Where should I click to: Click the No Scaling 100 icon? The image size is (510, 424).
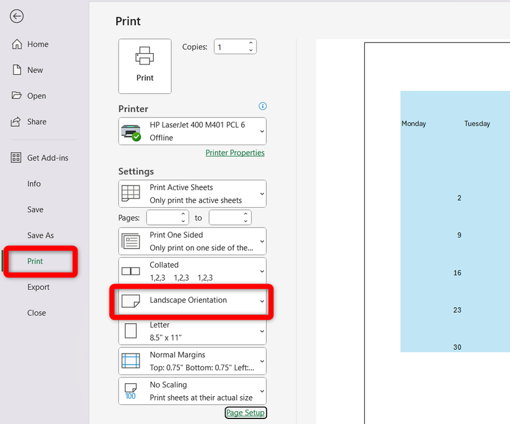(x=132, y=391)
